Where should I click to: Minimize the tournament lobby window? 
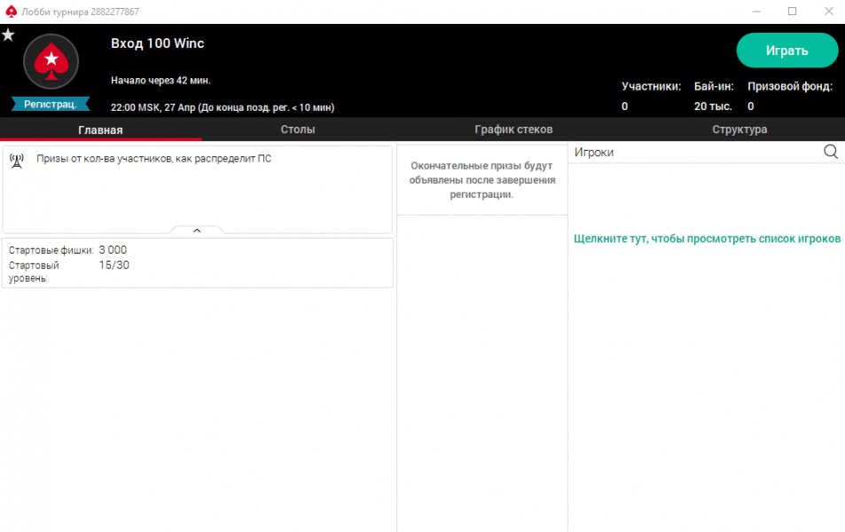click(754, 12)
